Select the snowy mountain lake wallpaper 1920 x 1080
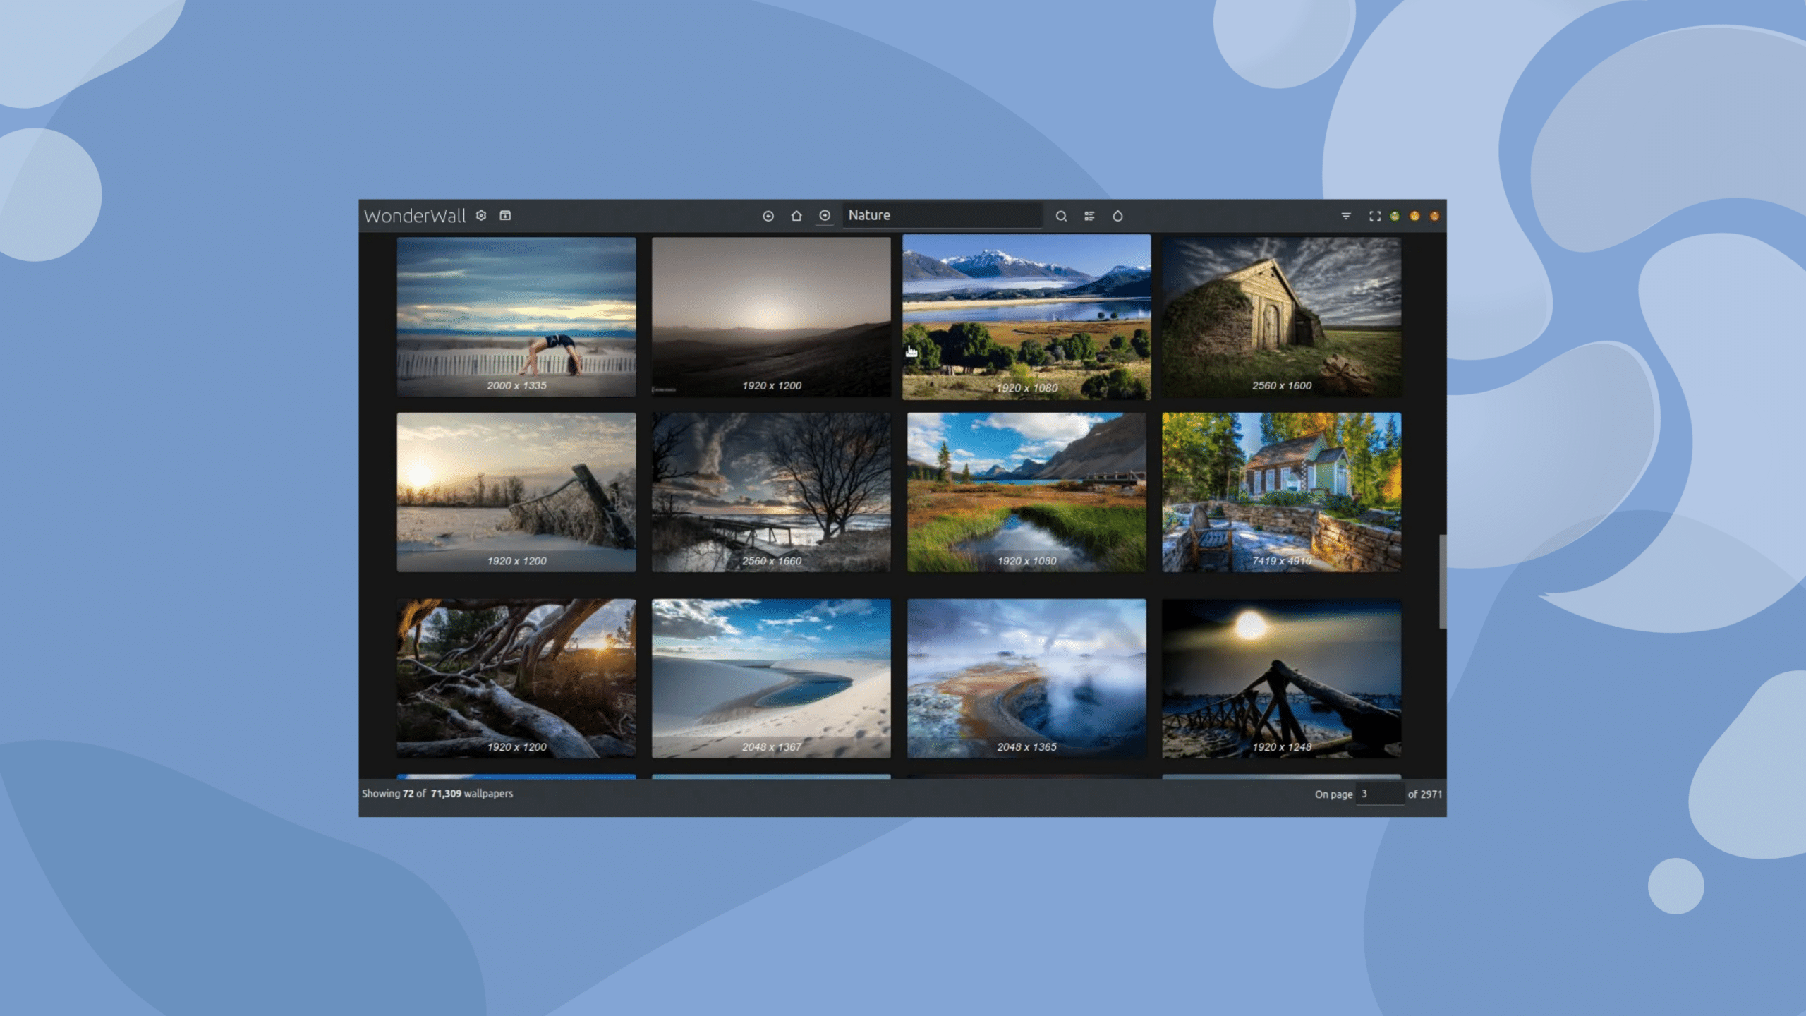This screenshot has width=1806, height=1016. (1026, 317)
